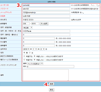Click the 会員の編集 header title

pyautogui.click(x=51, y=2)
